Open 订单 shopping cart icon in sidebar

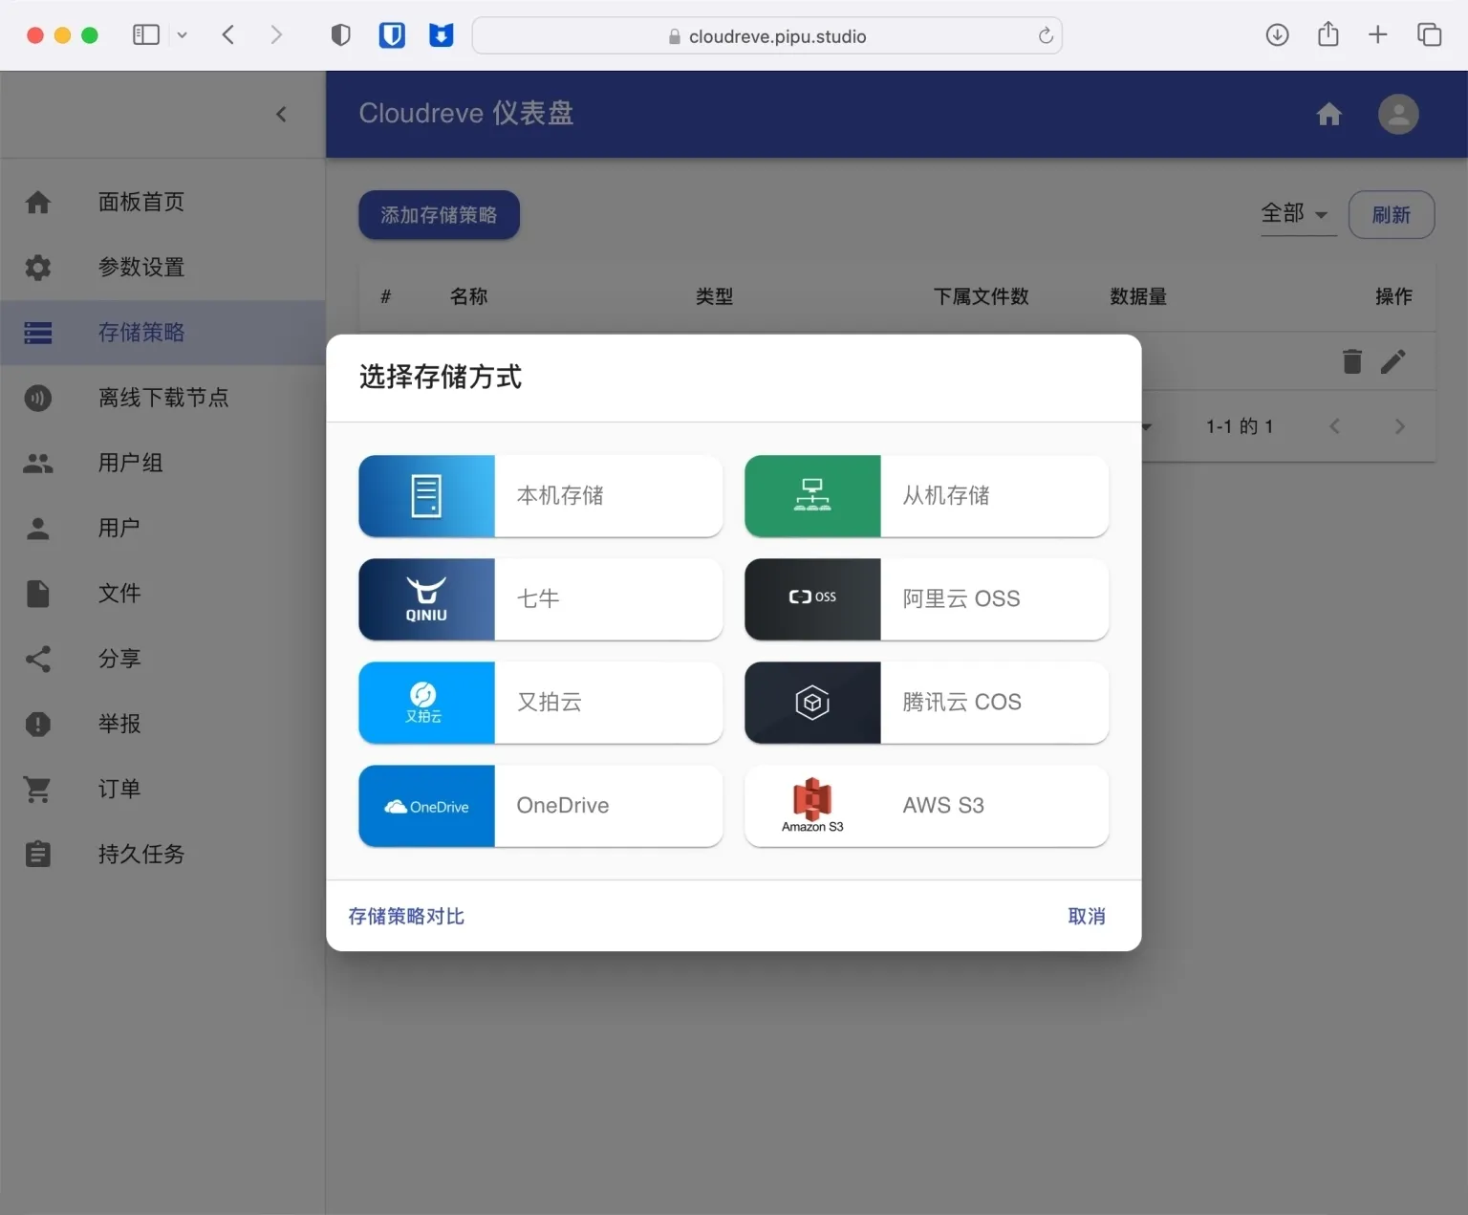(x=38, y=790)
